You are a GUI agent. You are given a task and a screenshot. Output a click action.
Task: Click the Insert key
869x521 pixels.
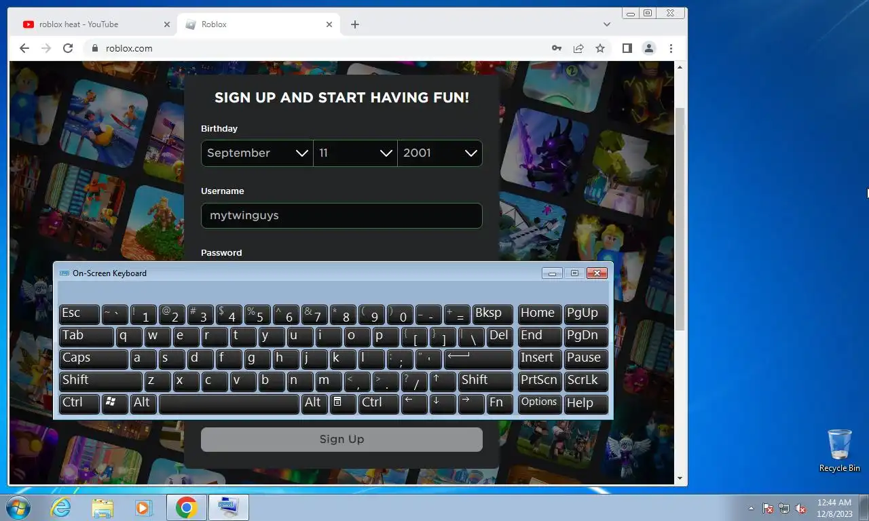click(x=540, y=359)
